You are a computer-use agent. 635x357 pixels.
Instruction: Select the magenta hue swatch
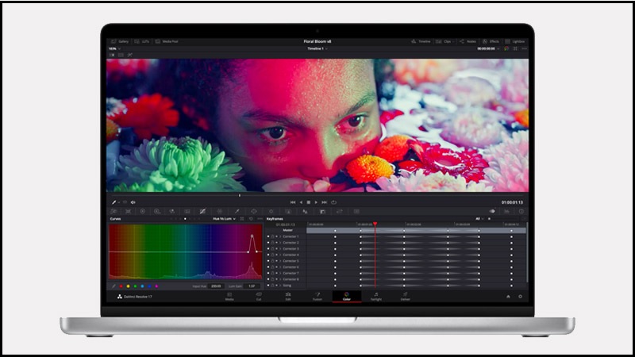156,286
